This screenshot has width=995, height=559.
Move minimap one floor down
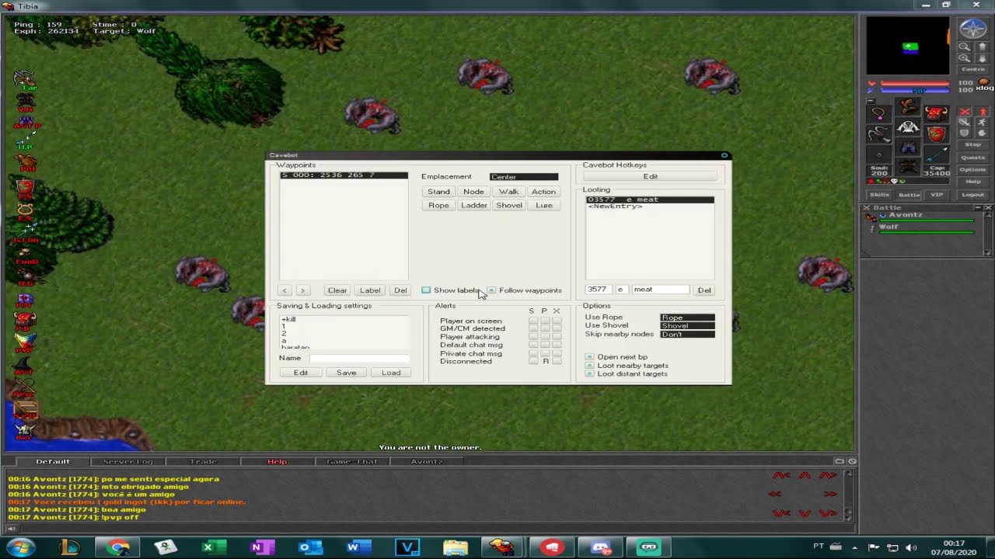click(x=982, y=58)
